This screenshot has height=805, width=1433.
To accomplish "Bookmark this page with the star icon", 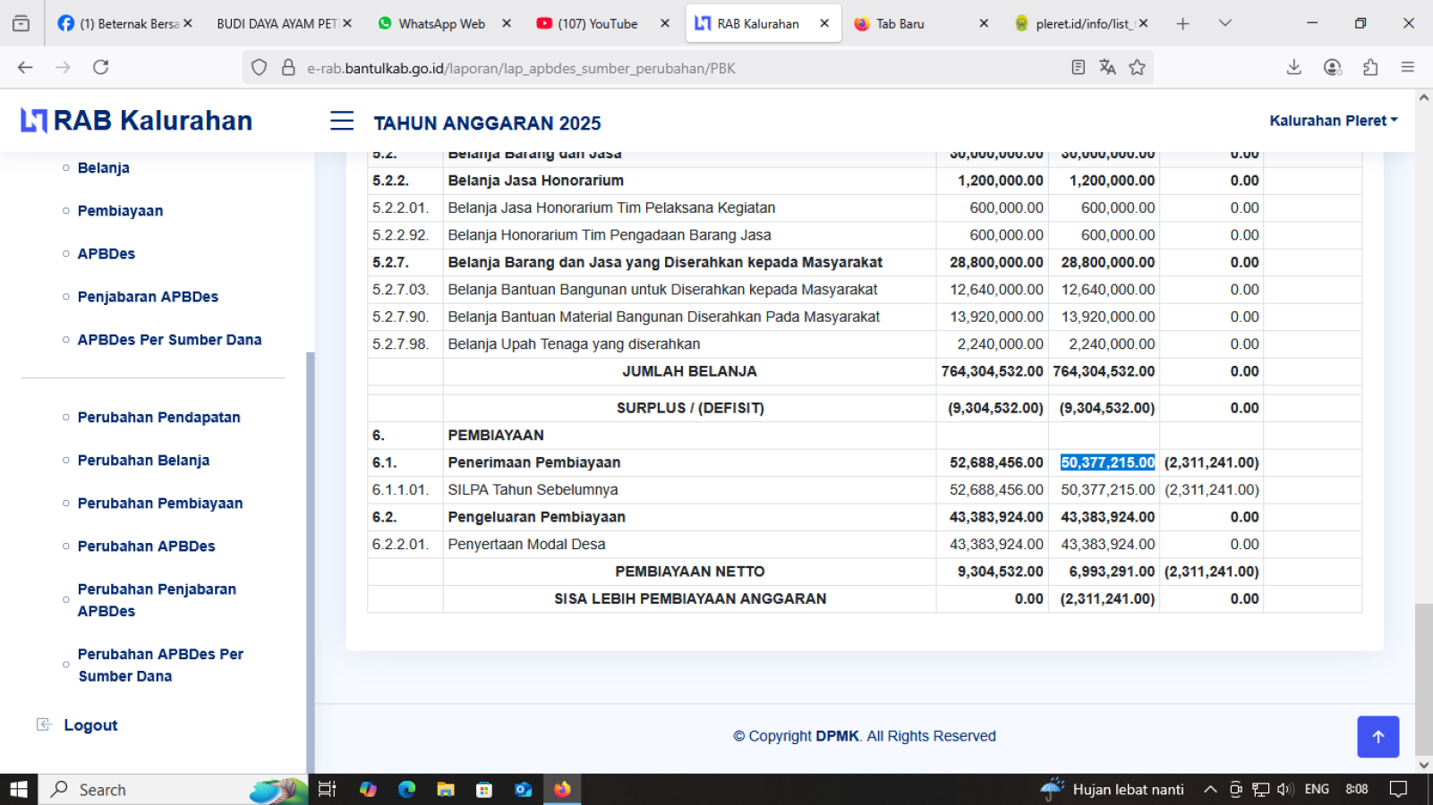I will pos(1137,68).
